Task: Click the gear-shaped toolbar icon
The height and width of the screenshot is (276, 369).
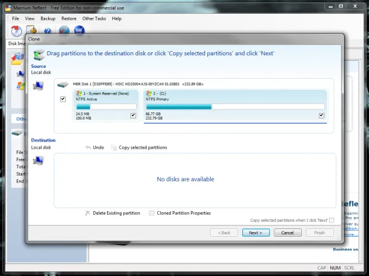Action: [x=32, y=30]
